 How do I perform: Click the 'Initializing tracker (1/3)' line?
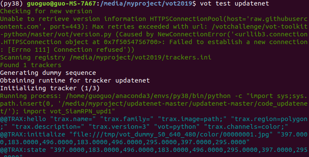pos(50,88)
